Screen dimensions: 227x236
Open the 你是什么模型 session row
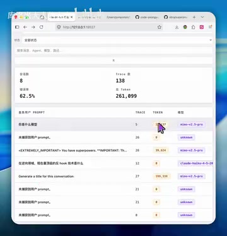pyautogui.click(x=113, y=124)
